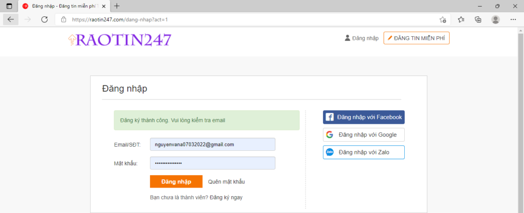
Task: Click the lock site-info icon in address bar
Action: 63,20
